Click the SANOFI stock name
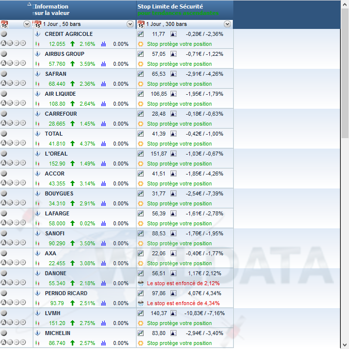This screenshot has height=349, width=349. coord(55,233)
